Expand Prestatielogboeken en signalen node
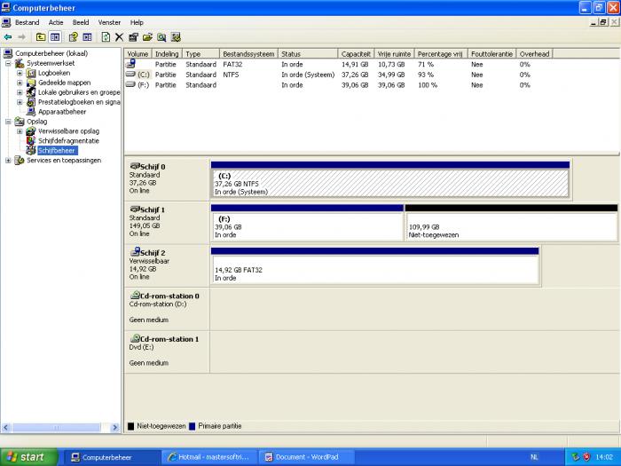Image resolution: width=621 pixels, height=466 pixels. [20, 102]
